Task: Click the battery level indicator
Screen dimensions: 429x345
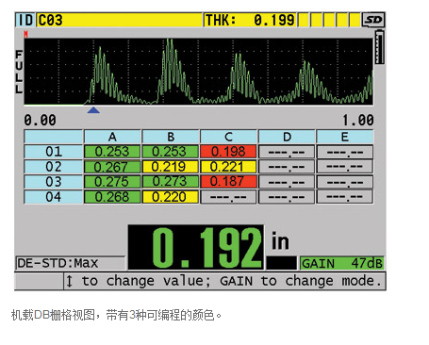Action: [380, 47]
